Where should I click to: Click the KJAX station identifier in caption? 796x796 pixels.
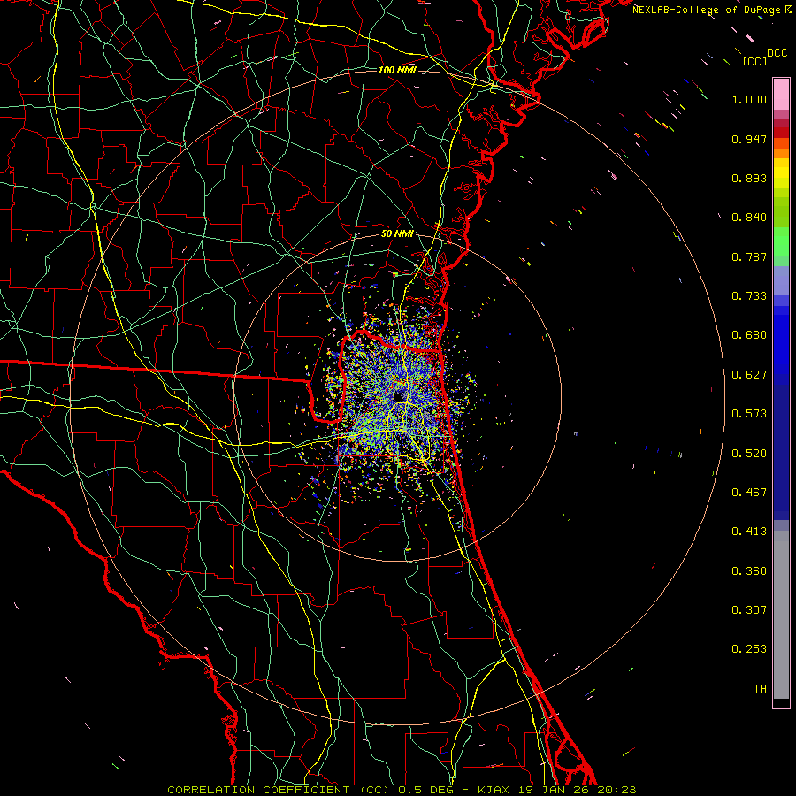click(x=493, y=790)
